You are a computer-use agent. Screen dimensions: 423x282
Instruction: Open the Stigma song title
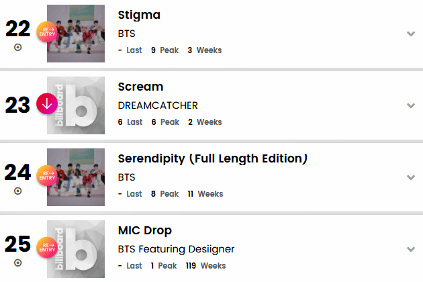(139, 15)
